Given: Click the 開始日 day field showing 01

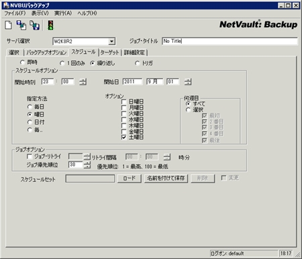Looking at the screenshot, I should tap(172, 82).
